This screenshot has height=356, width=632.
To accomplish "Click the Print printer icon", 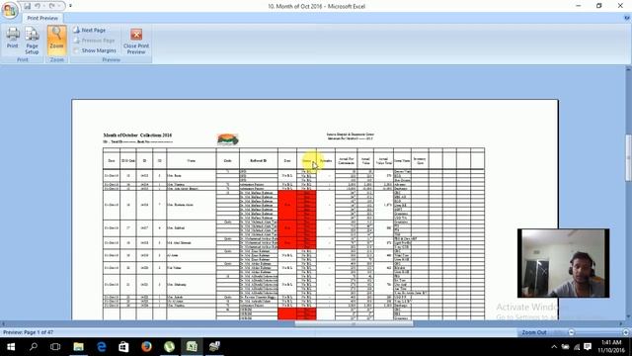I will [13, 38].
